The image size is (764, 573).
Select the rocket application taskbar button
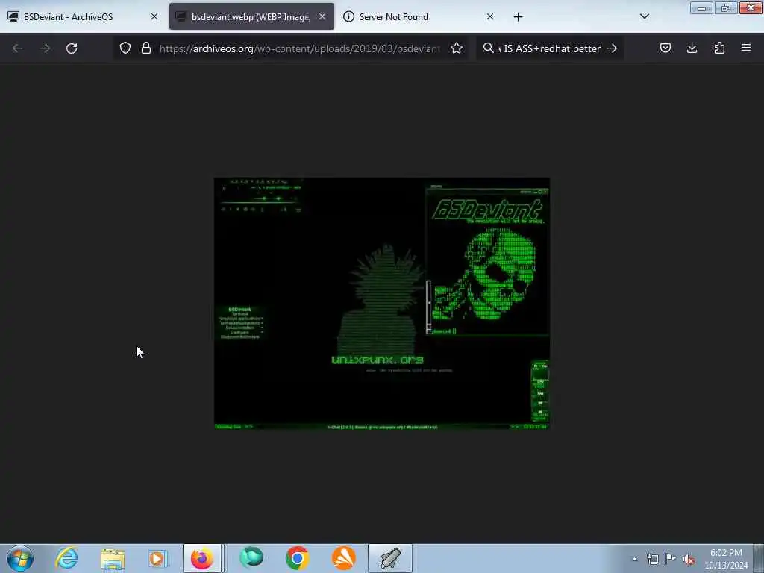tap(389, 558)
